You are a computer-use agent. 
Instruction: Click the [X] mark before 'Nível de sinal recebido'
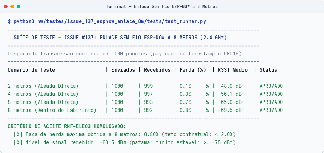pyautogui.click(x=18, y=142)
